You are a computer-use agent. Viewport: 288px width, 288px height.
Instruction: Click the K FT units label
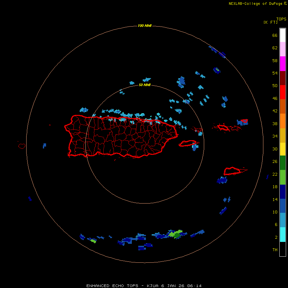pos(270,22)
